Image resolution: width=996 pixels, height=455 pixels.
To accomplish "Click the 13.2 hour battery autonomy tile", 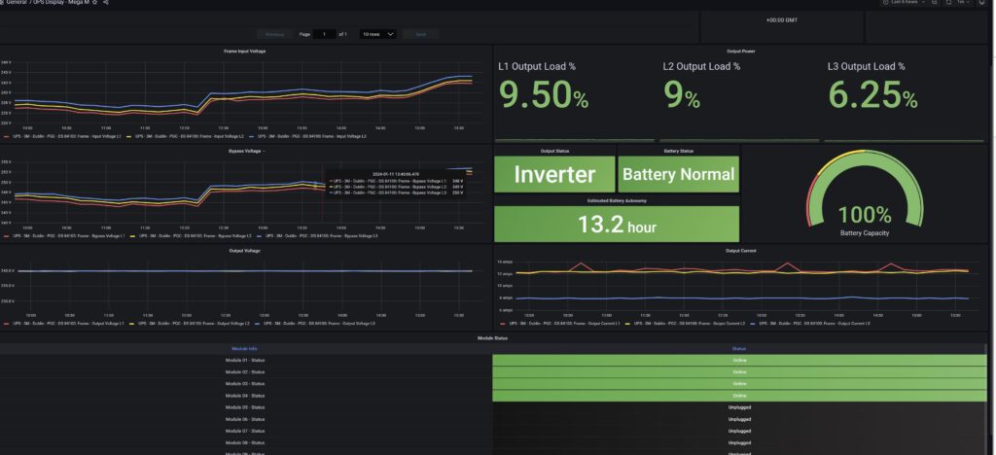I will coord(617,224).
